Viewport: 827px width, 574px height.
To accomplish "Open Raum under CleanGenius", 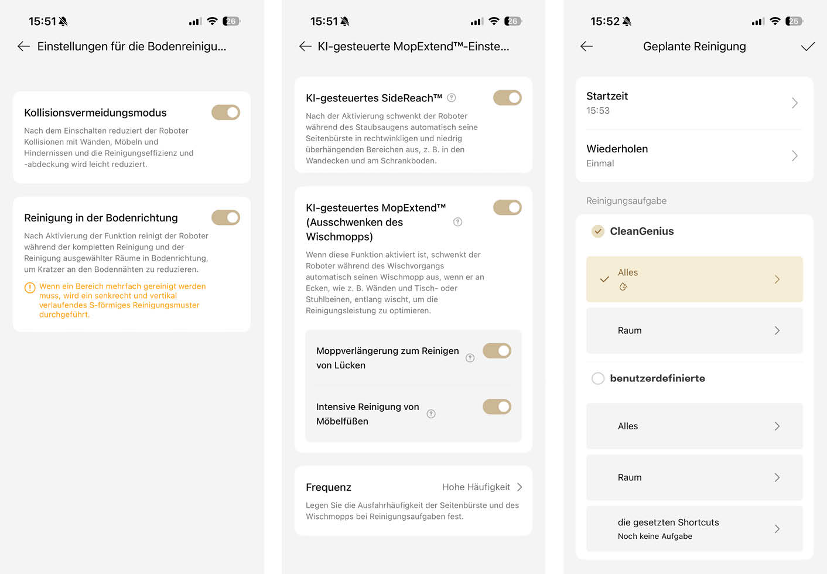I will point(694,330).
